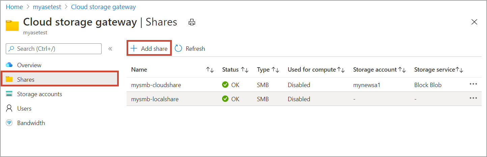
Task: Sort table by Status column
Action: [245, 70]
